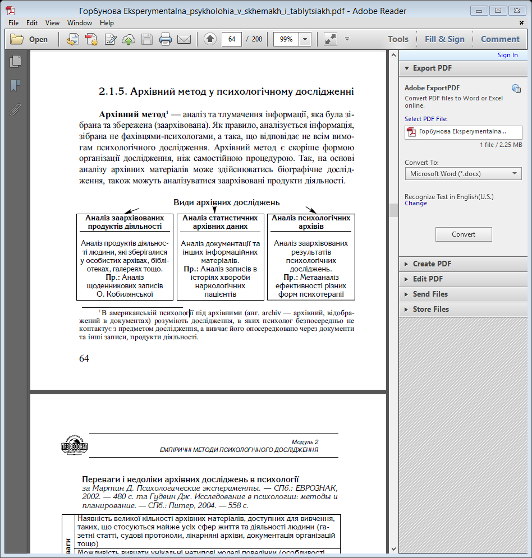Click the Print icon
The width and height of the screenshot is (532, 558).
165,39
